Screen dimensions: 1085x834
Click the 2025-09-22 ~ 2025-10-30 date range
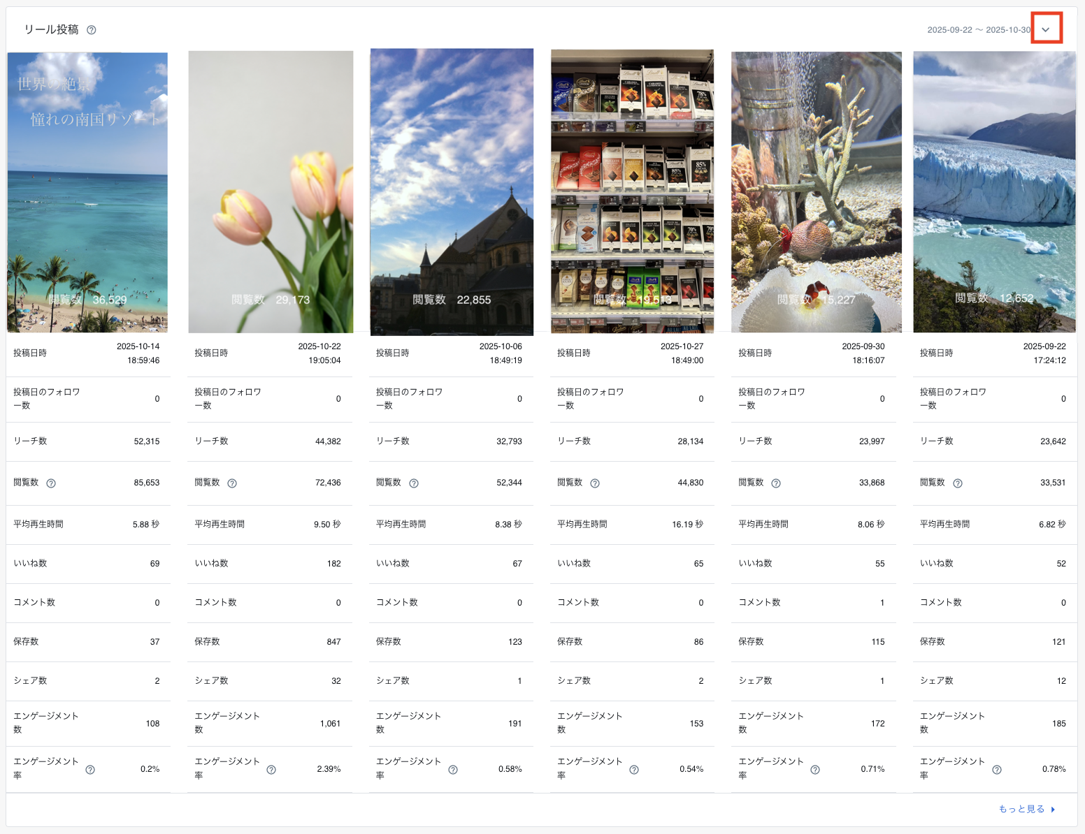[x=978, y=30]
